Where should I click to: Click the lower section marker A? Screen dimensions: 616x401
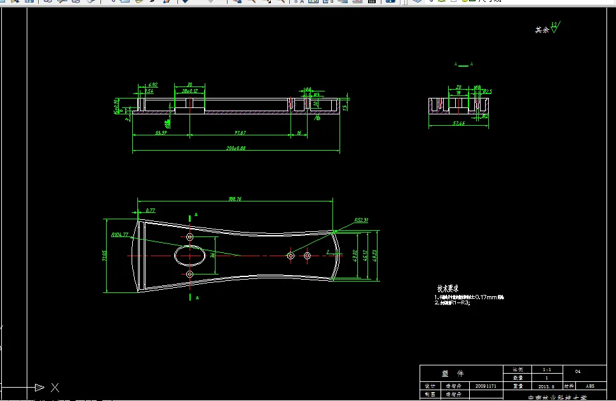tap(197, 297)
